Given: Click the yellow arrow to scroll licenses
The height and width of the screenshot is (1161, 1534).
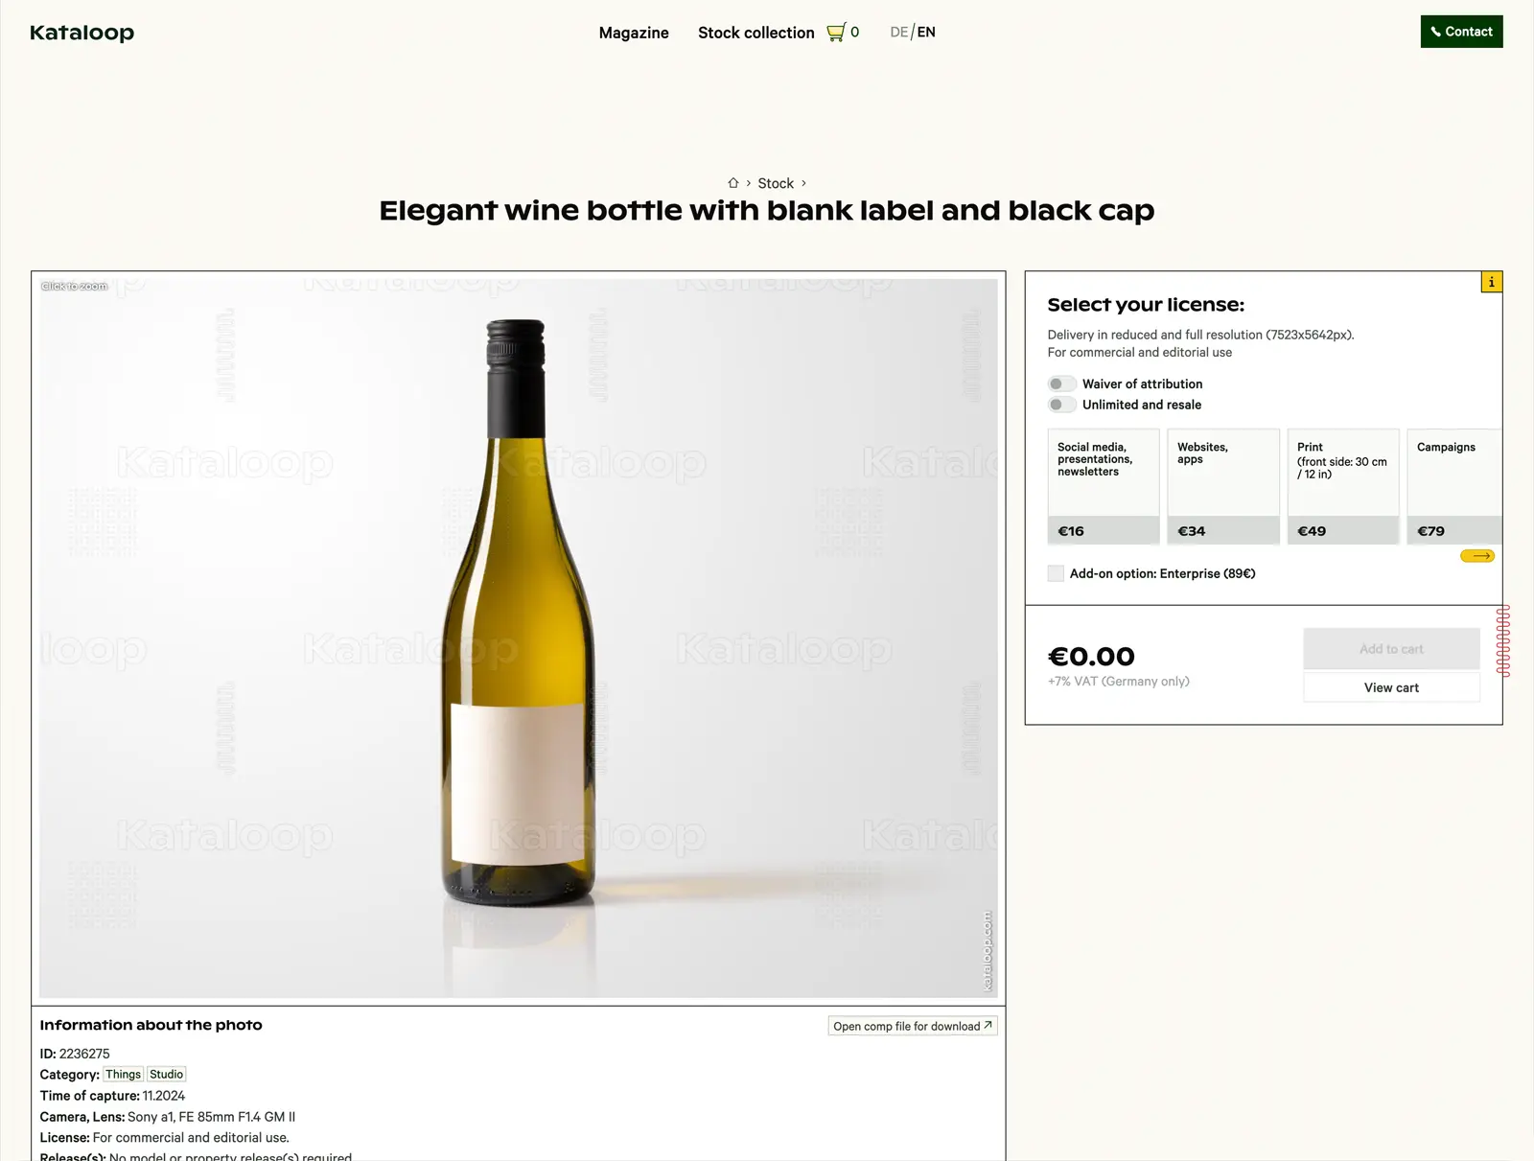Looking at the screenshot, I should point(1477,556).
